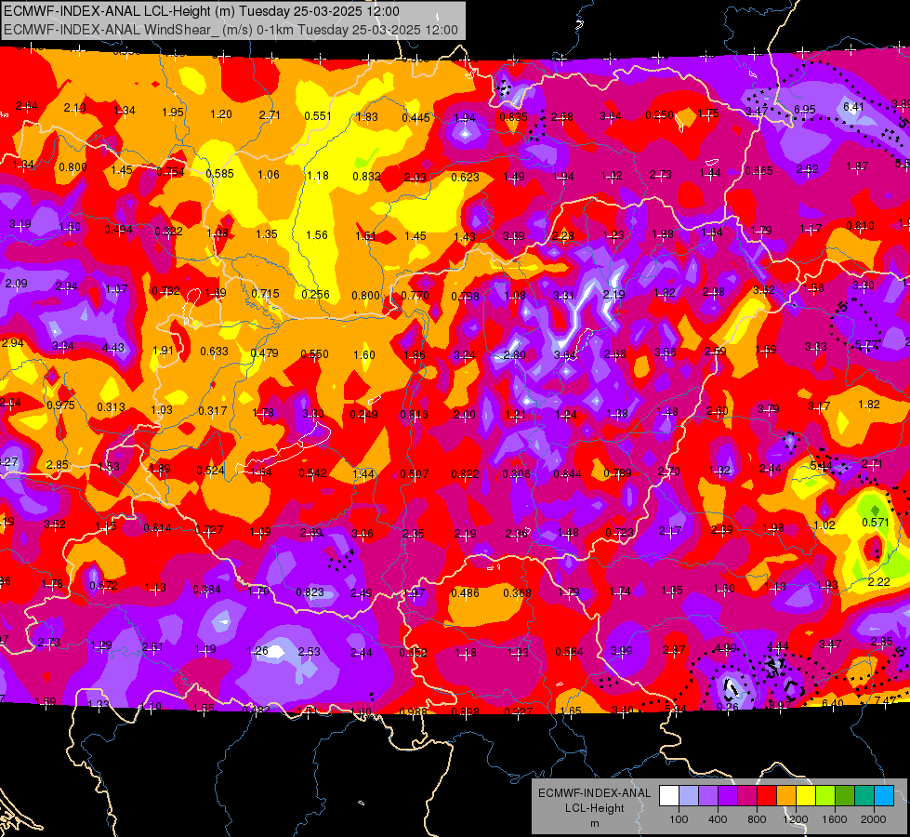Click the grid value '3.99'

[x=622, y=651]
